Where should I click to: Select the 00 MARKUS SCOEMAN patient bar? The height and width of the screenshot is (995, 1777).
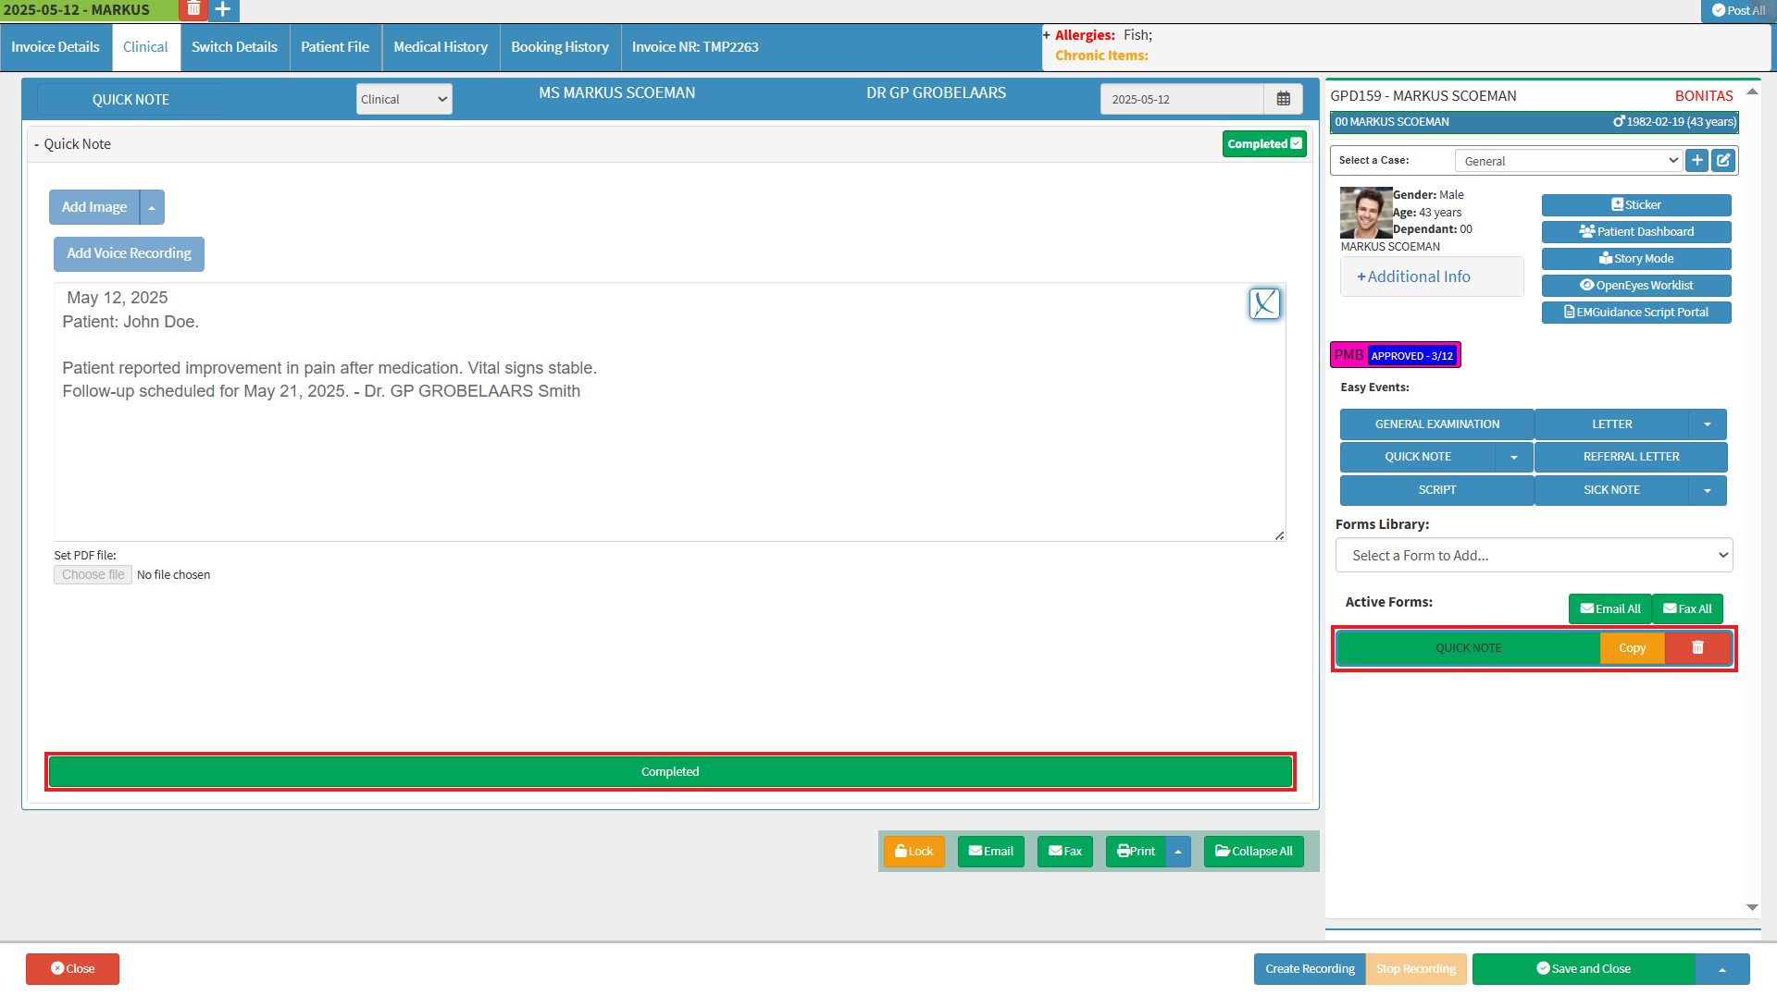(1534, 122)
